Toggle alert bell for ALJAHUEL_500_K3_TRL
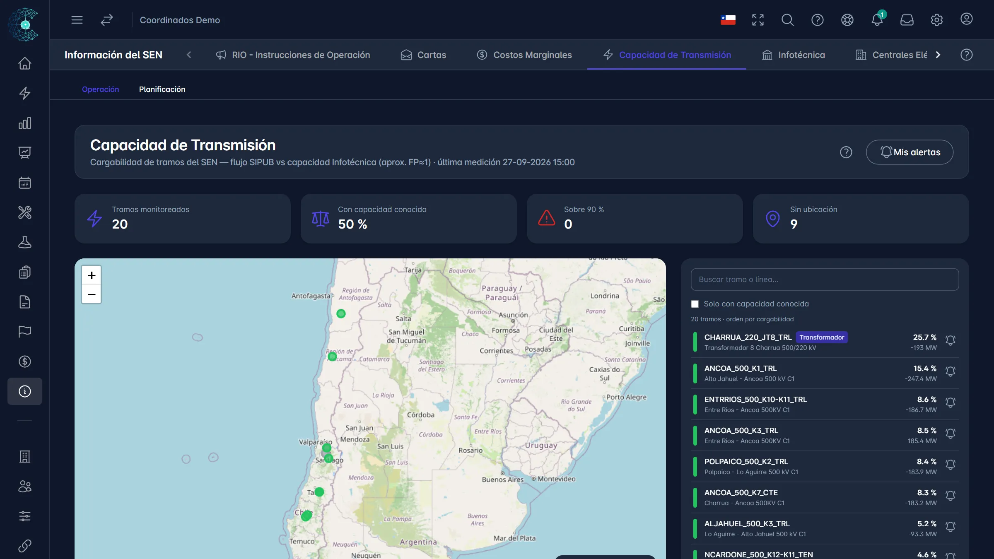This screenshot has height=559, width=994. (951, 527)
